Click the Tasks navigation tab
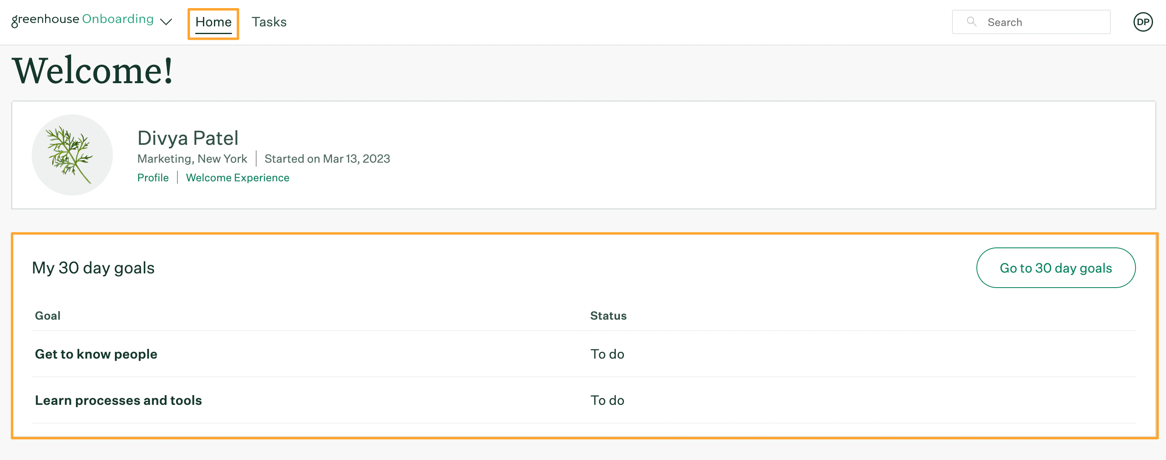This screenshot has height=460, width=1166. pyautogui.click(x=269, y=21)
